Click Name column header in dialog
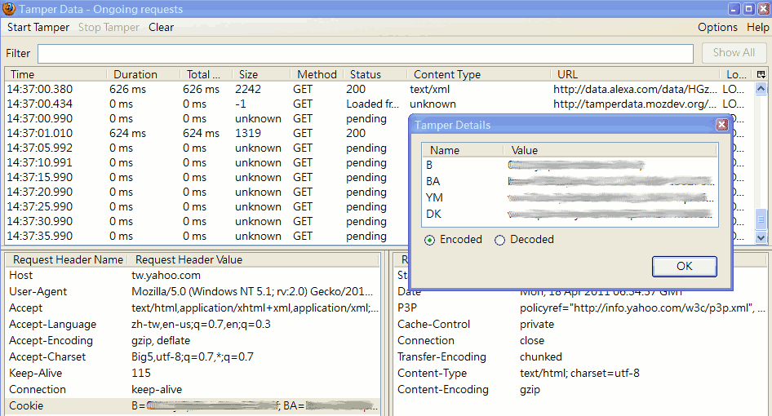Image resolution: width=772 pixels, height=416 pixels. [x=463, y=150]
